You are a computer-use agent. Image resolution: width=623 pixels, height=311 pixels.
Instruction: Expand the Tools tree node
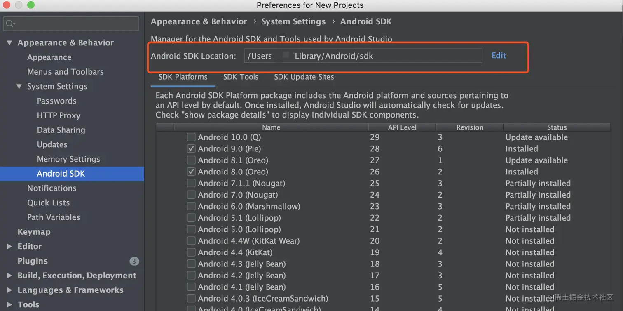coord(9,305)
